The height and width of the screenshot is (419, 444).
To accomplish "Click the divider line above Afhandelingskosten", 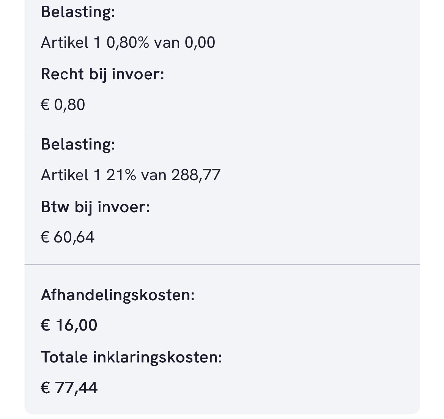I will (222, 264).
